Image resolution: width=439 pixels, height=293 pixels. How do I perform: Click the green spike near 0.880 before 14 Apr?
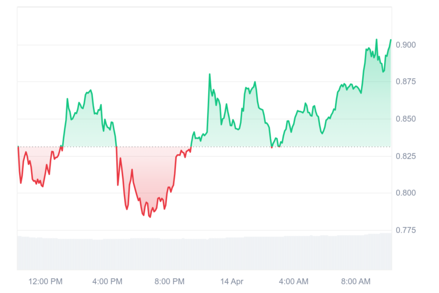click(210, 74)
